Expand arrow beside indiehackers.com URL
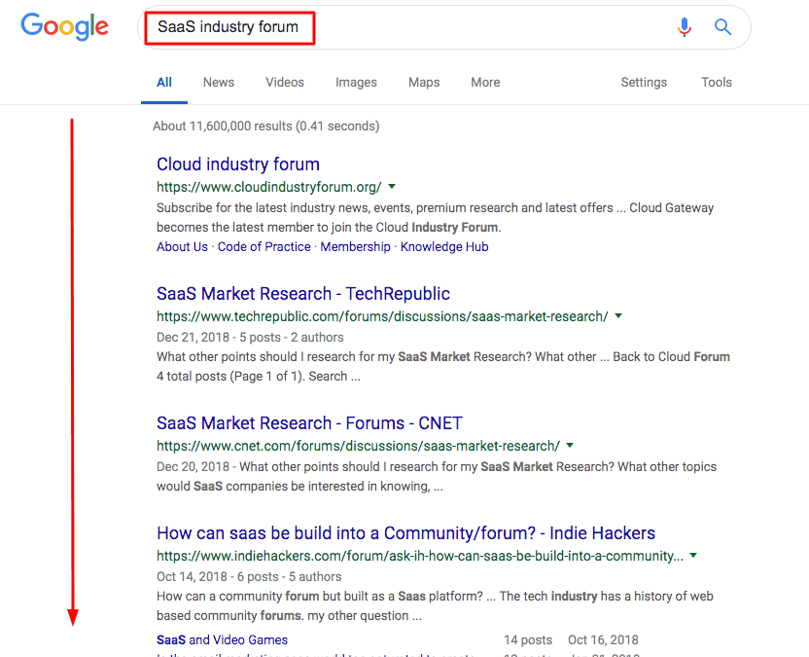This screenshot has height=657, width=809. (x=693, y=555)
